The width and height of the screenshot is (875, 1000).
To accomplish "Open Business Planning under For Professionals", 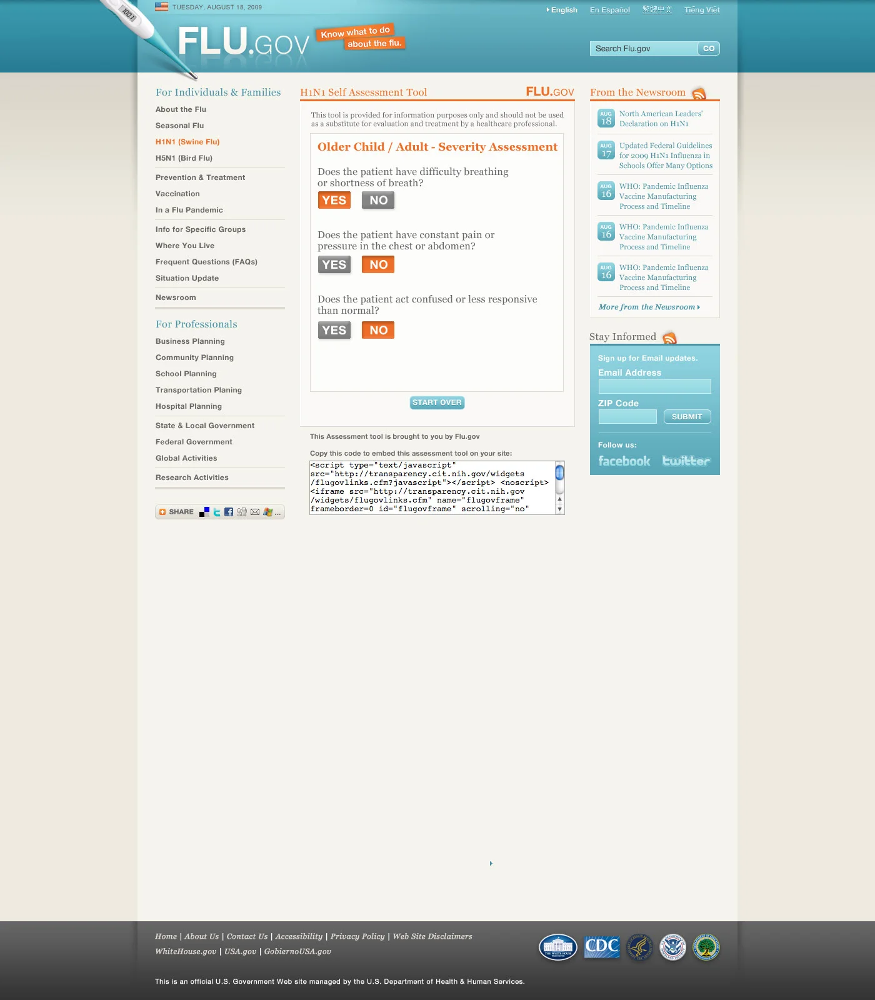I will click(x=190, y=341).
